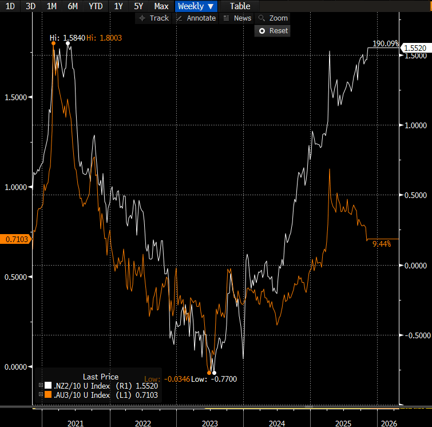The height and width of the screenshot is (427, 432).
Task: Click the 1.5520 last price label on right axis
Action: (415, 48)
